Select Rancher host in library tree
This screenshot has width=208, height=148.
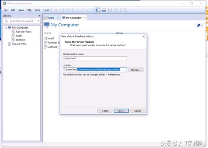tap(24, 32)
